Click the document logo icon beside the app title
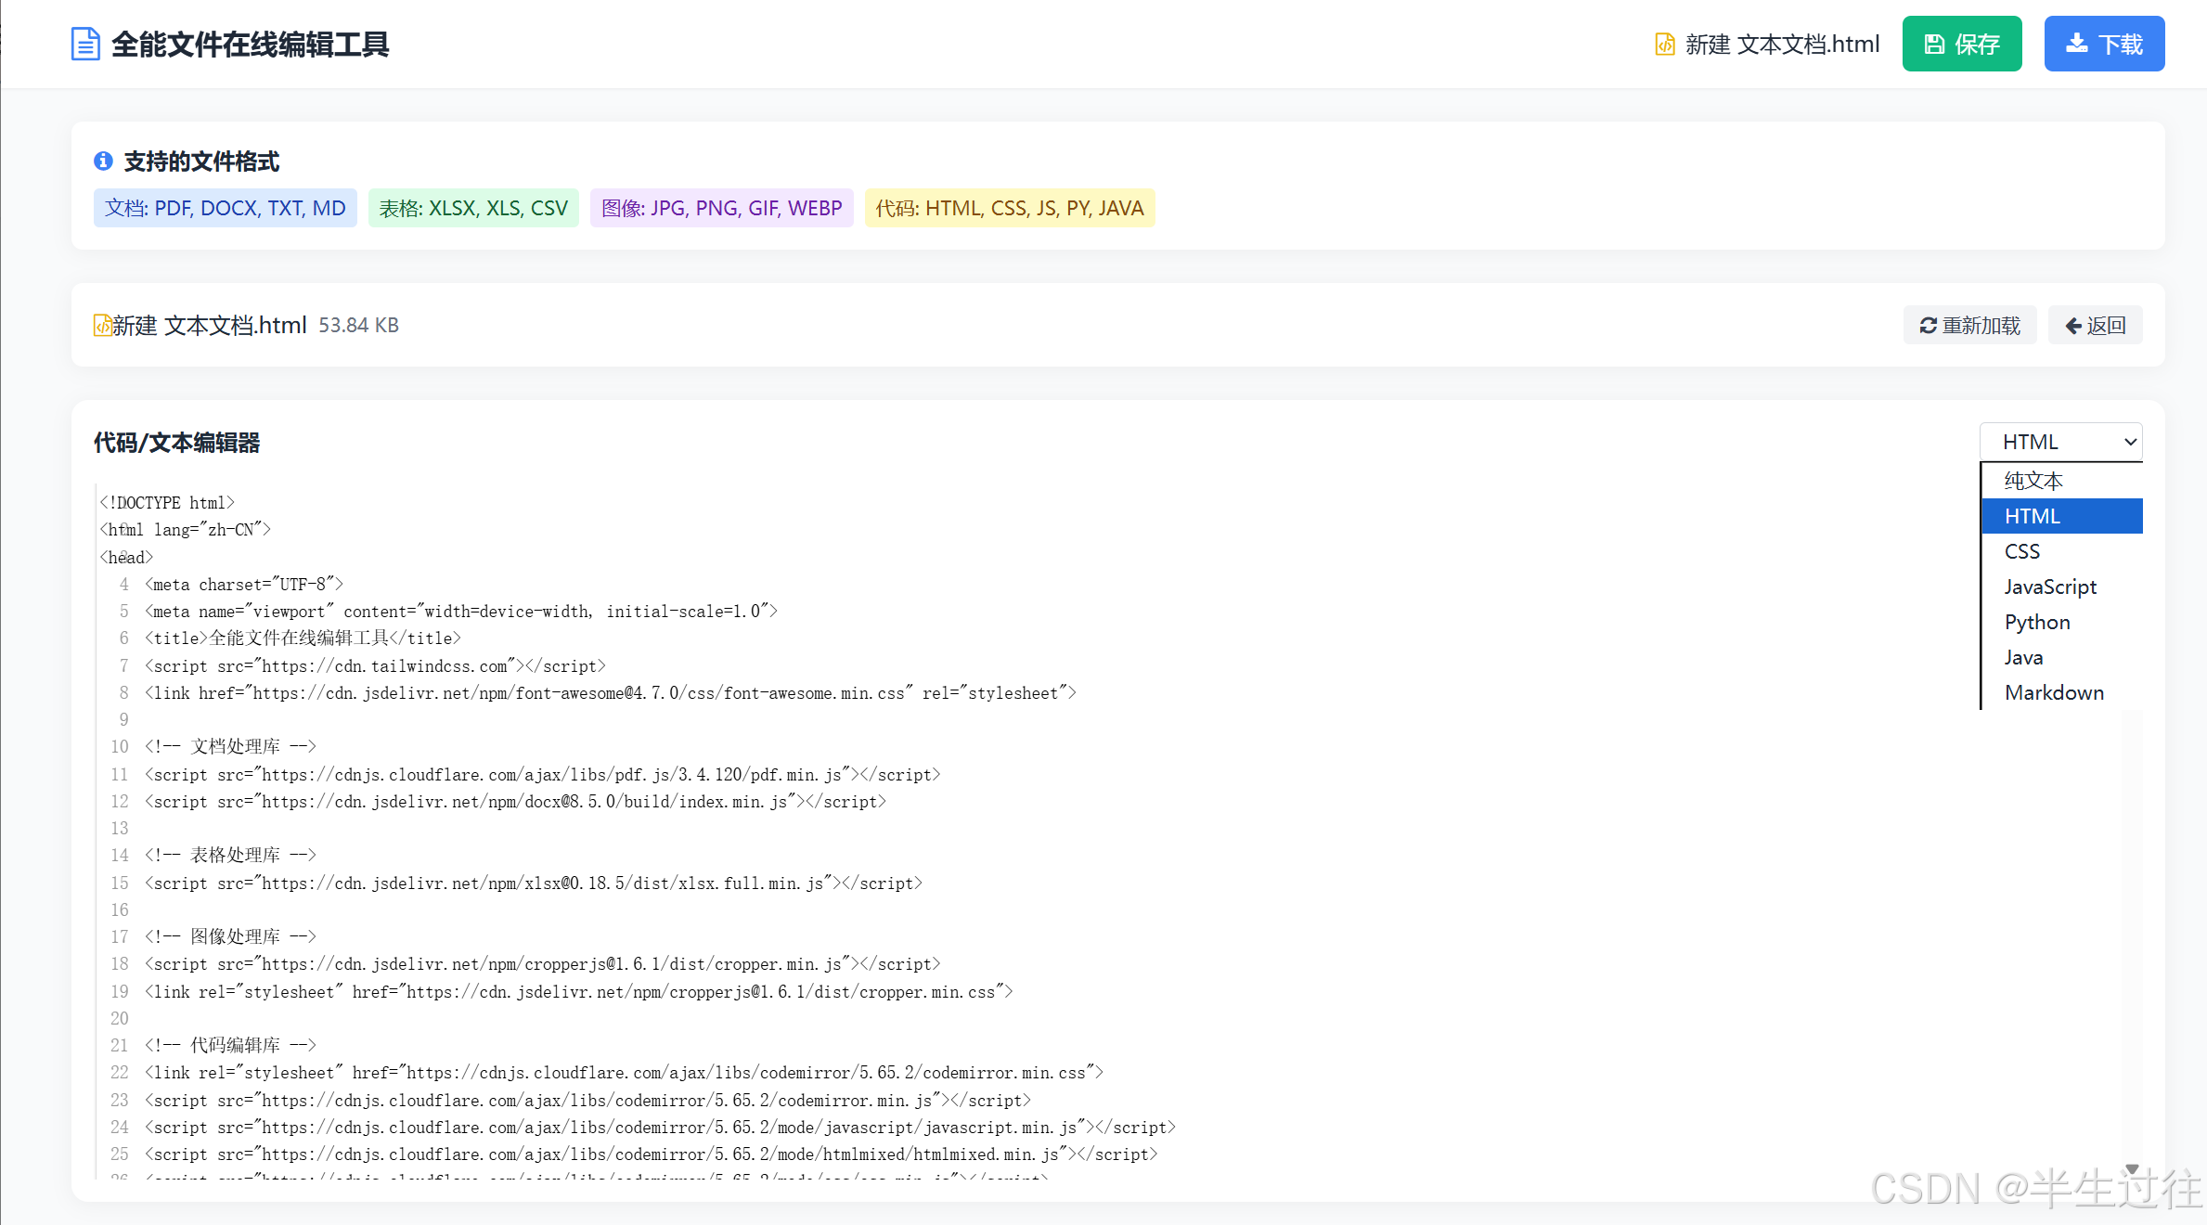 85,44
